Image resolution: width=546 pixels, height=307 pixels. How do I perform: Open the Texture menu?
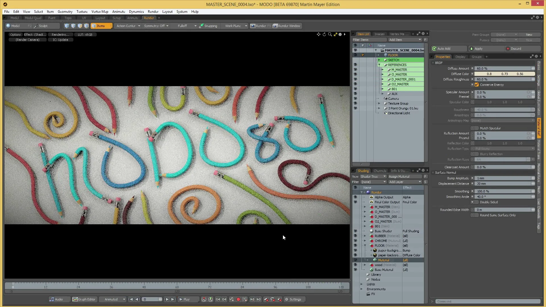(x=82, y=12)
